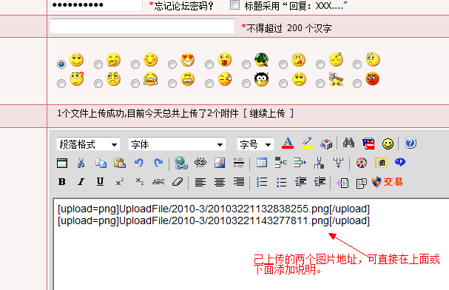This screenshot has width=449, height=290.
Task: Center-align text in the editor
Action: point(220,182)
